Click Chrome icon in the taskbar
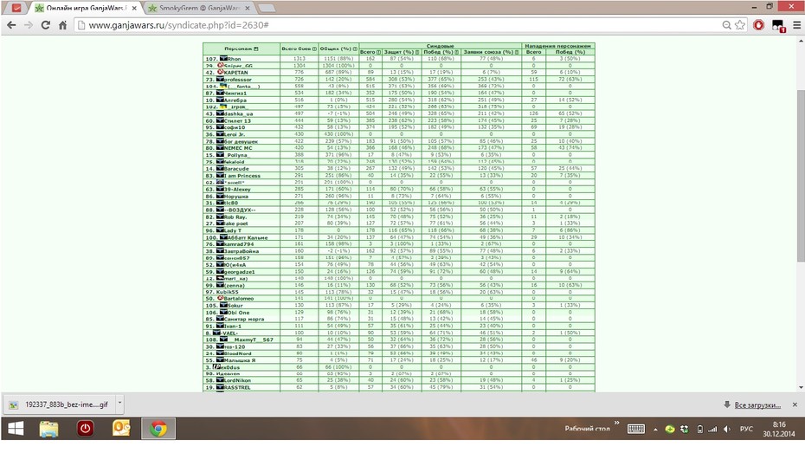The width and height of the screenshot is (805, 453). point(158,429)
